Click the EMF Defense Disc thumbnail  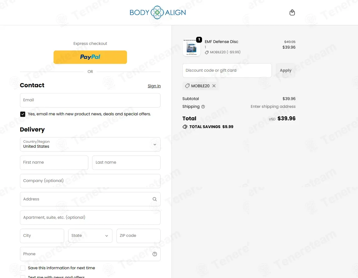point(191,48)
